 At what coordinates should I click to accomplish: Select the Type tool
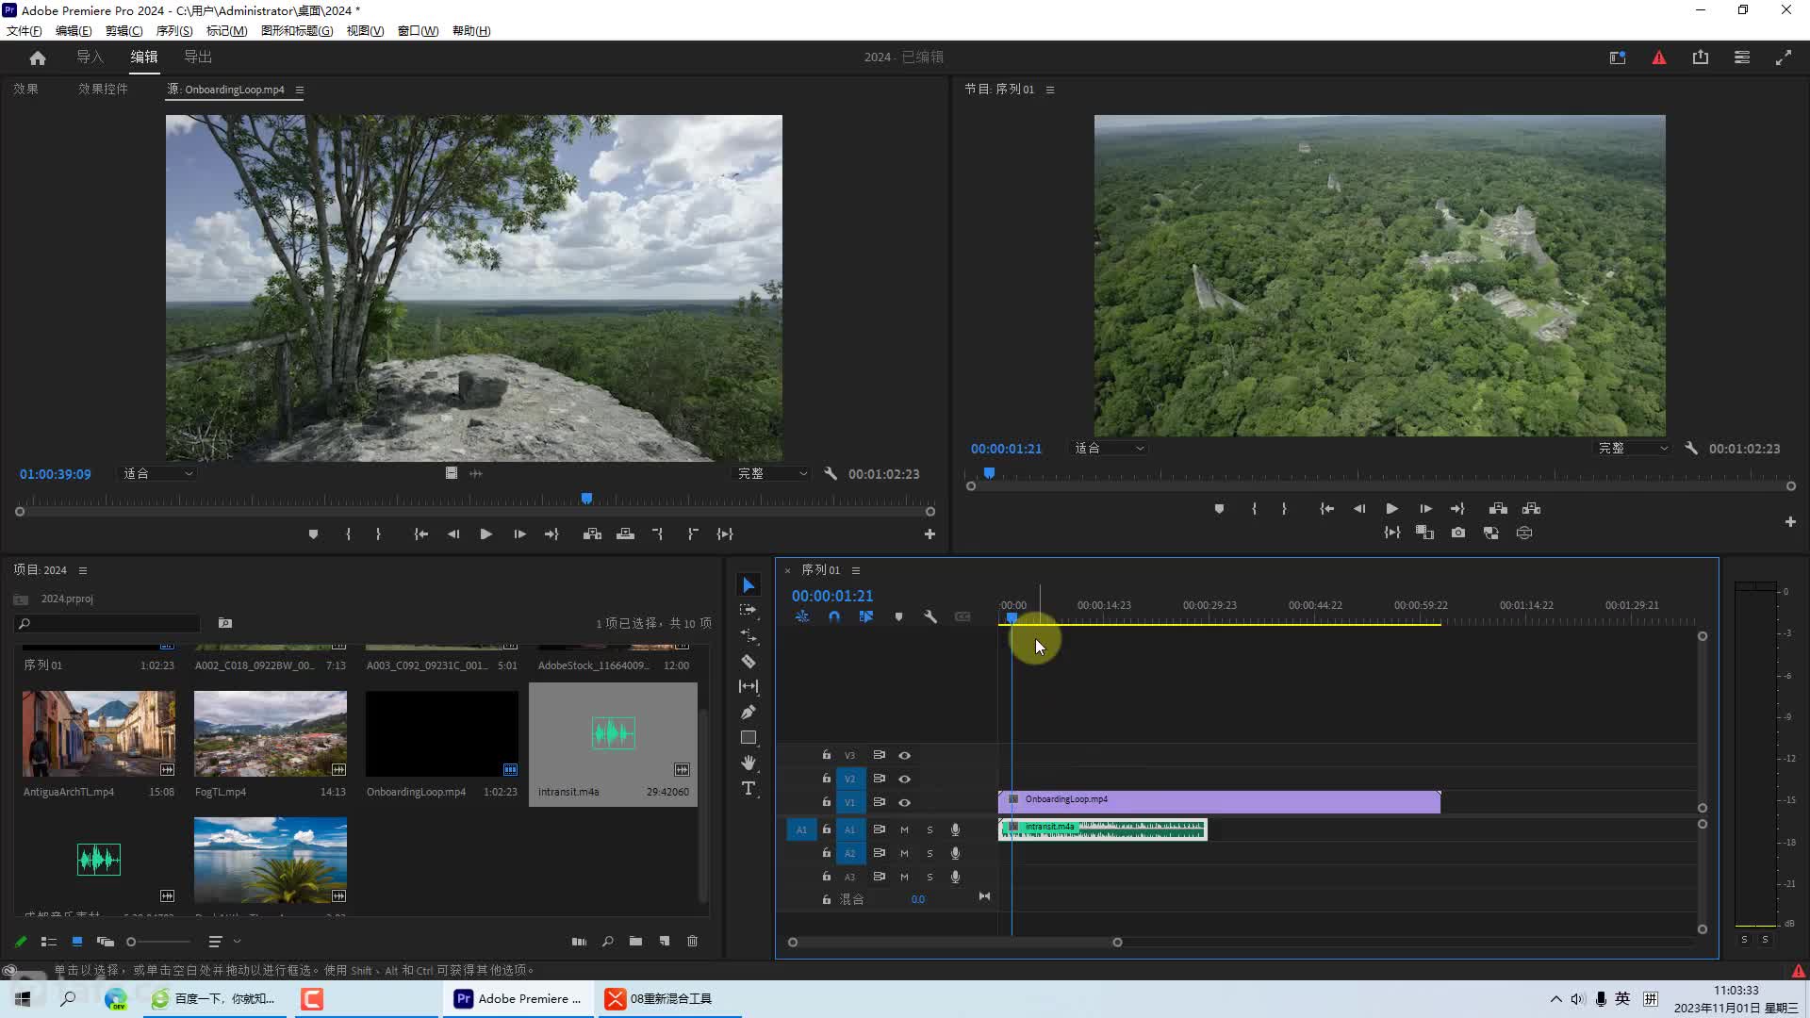point(749,788)
